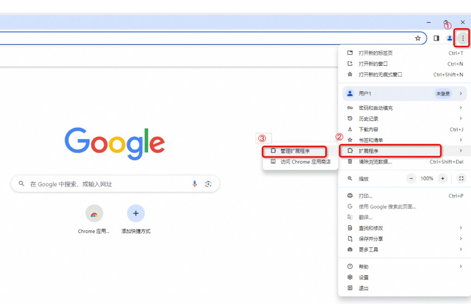Select 退出 to quit Chrome
Screen dimensions: 471x304
[405, 288]
